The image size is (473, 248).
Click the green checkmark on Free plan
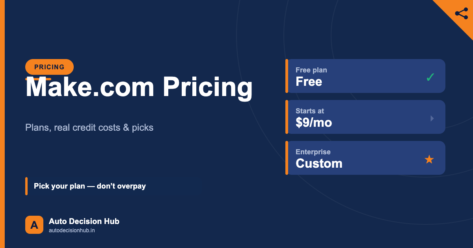click(x=430, y=77)
